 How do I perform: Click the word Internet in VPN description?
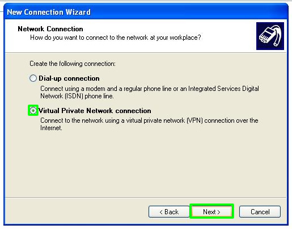51,128
